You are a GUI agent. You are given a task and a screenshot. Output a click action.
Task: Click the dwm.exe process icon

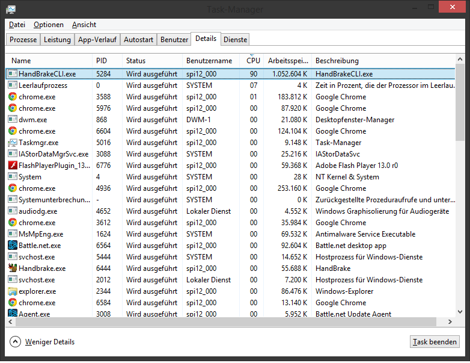click(12, 120)
